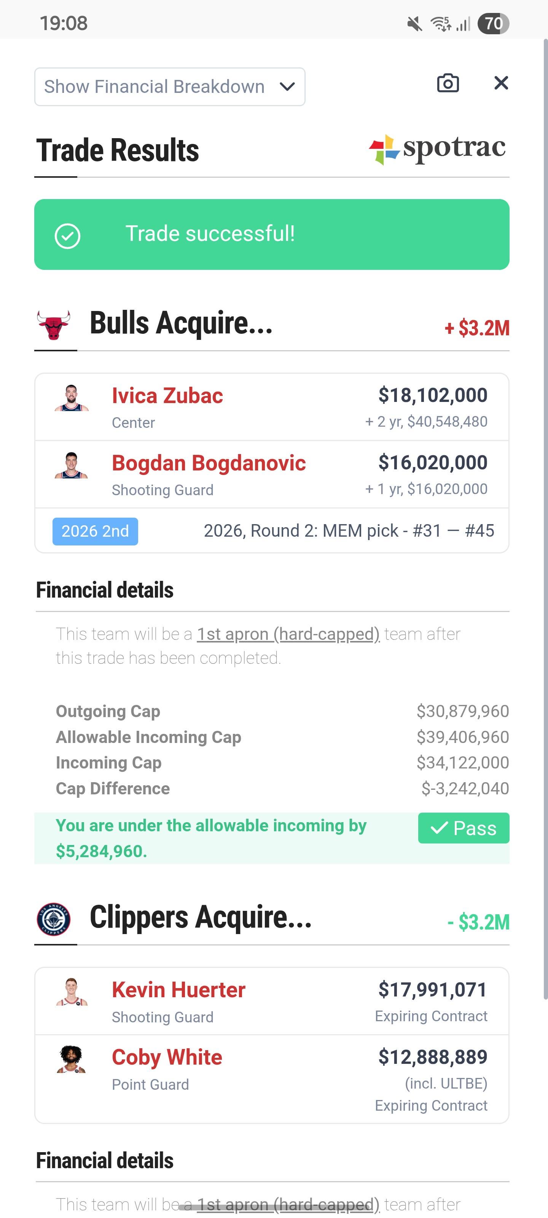Open Kevin Huerter's profile link

(178, 990)
